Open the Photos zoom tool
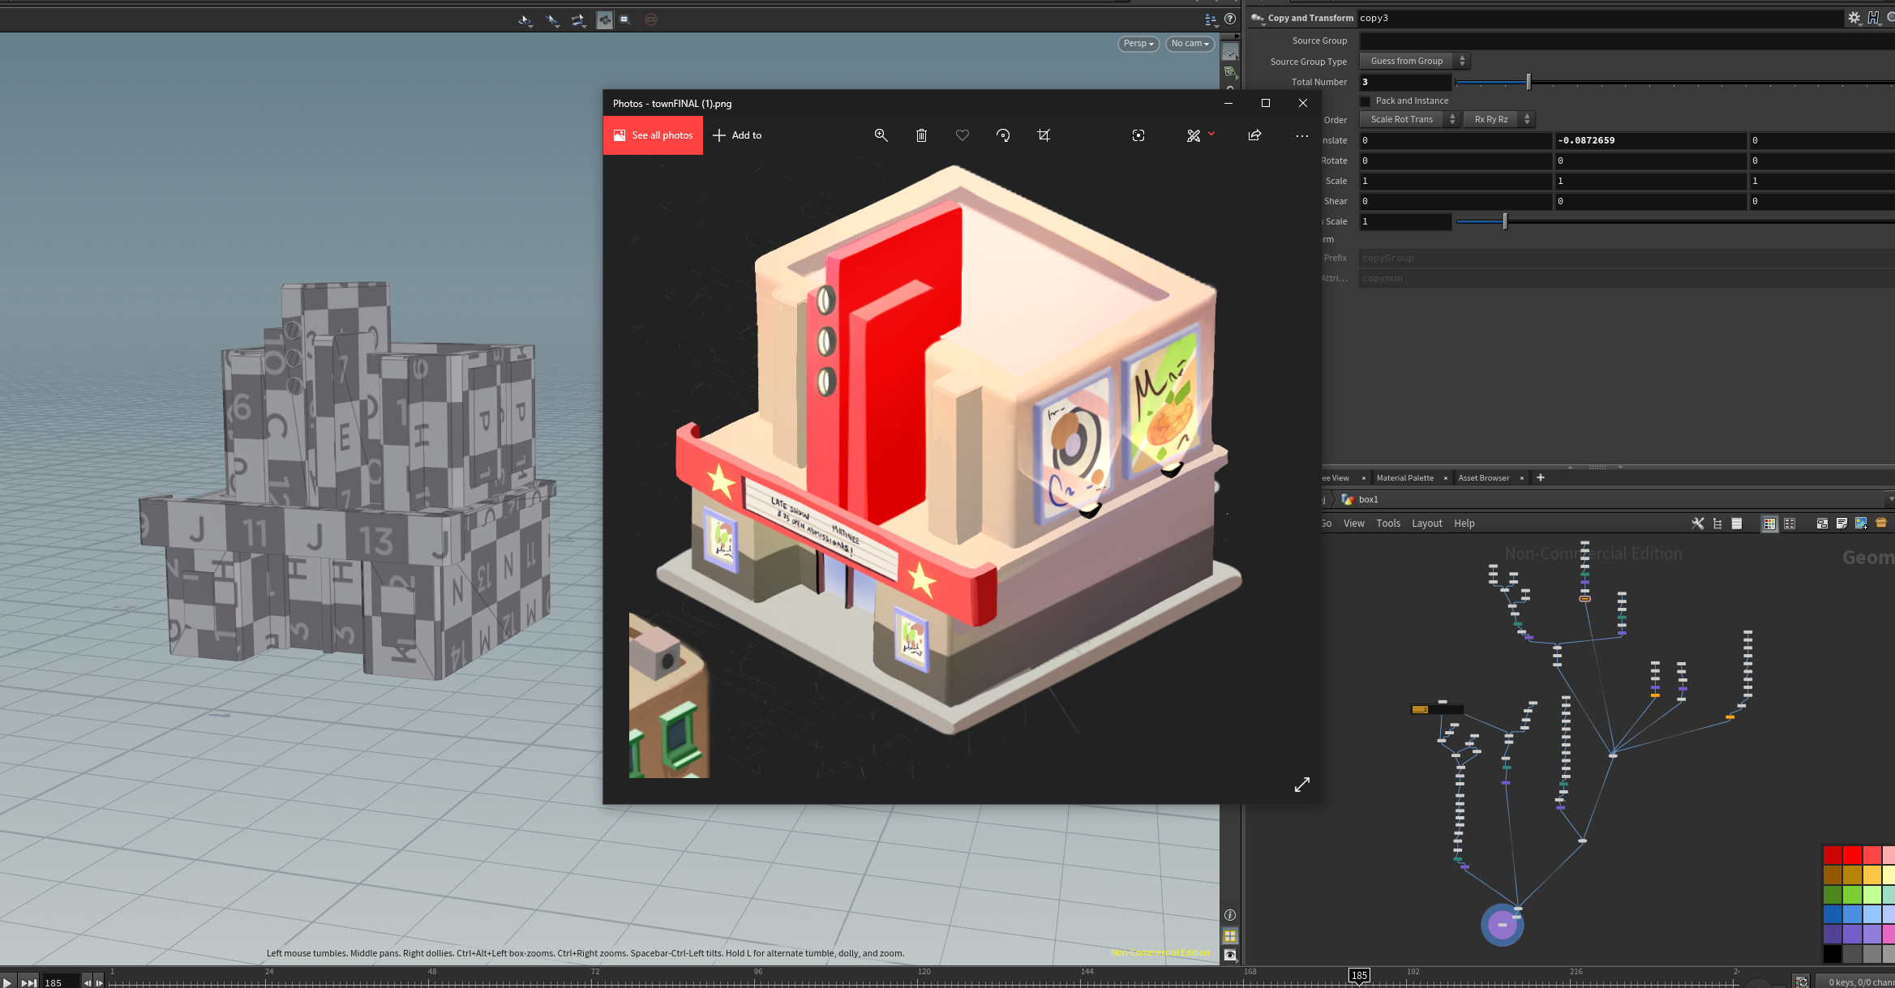1895x988 pixels. click(881, 135)
